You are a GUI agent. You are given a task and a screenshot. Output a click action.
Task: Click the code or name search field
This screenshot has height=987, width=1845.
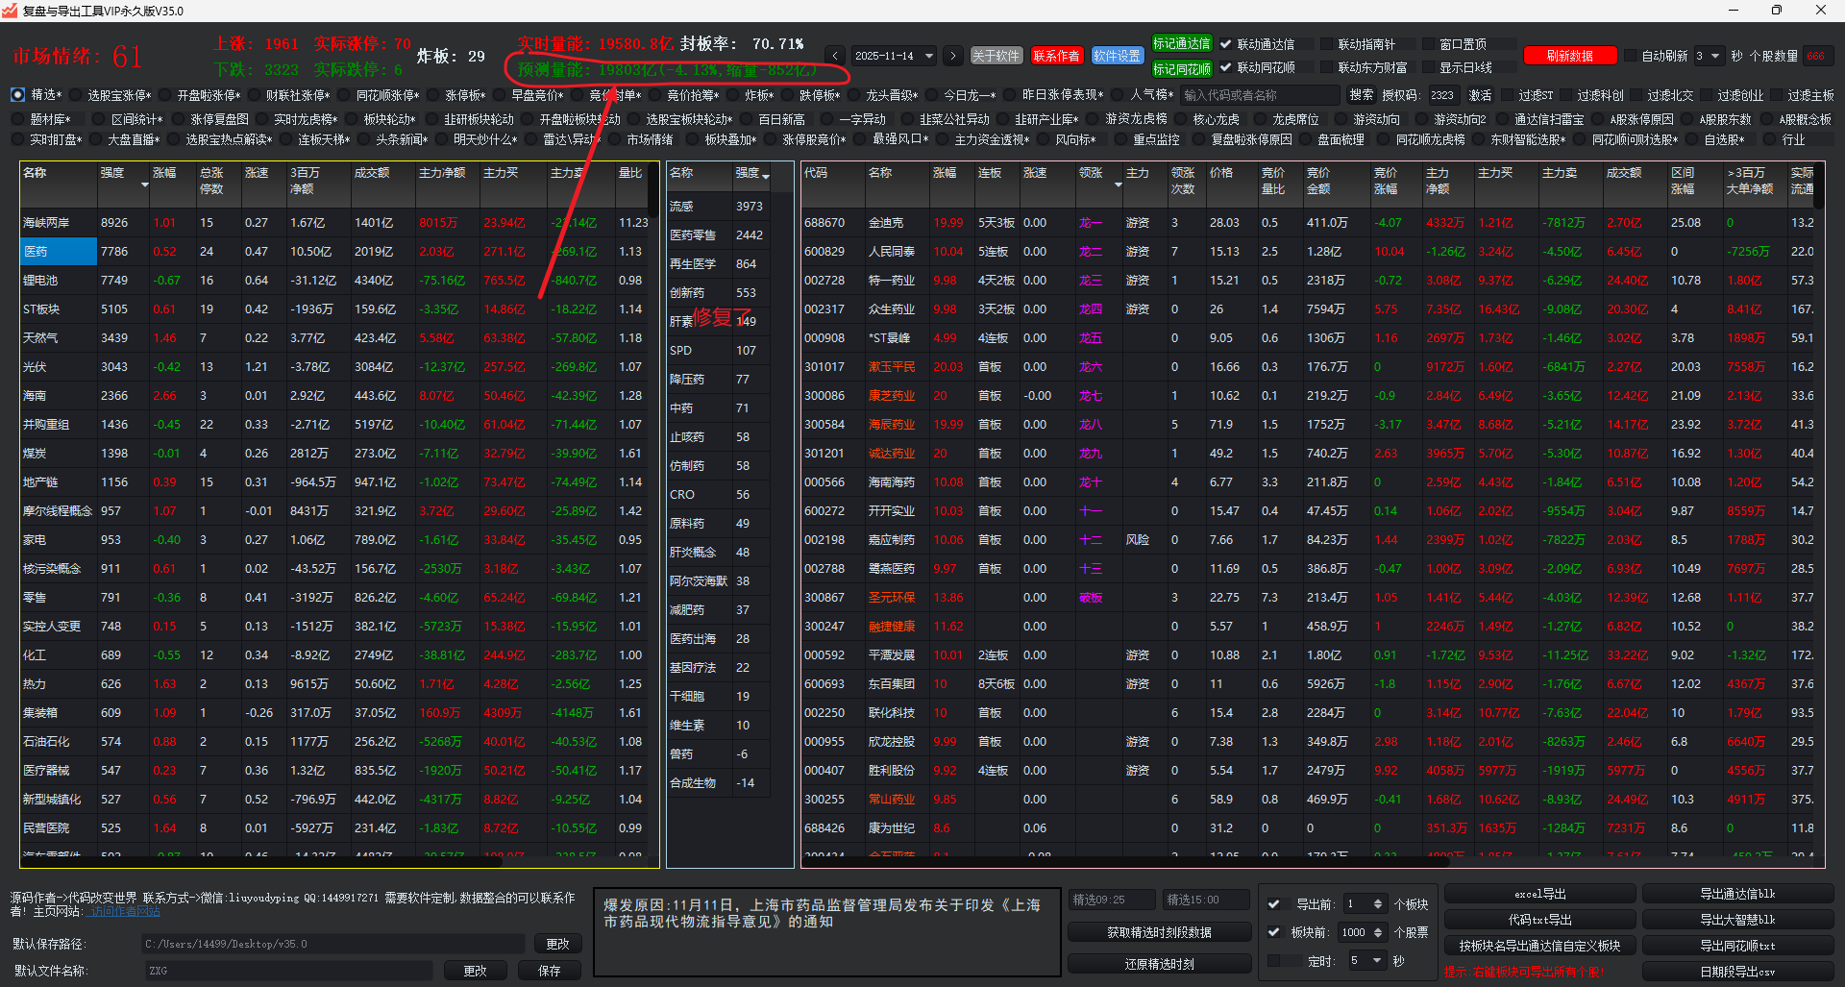tap(1260, 95)
